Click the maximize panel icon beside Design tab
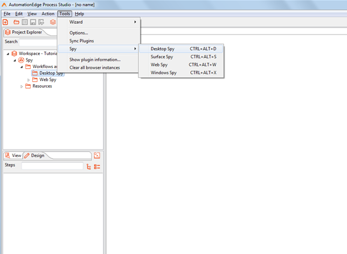Image resolution: width=347 pixels, height=254 pixels. point(97,155)
